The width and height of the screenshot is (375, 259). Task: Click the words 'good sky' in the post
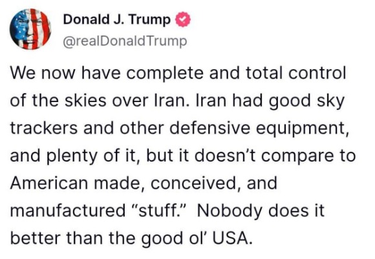coord(306,101)
